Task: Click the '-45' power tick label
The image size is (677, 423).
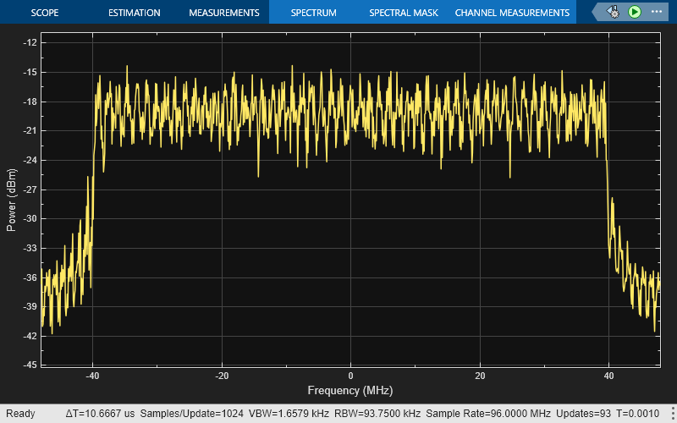Action: click(30, 365)
